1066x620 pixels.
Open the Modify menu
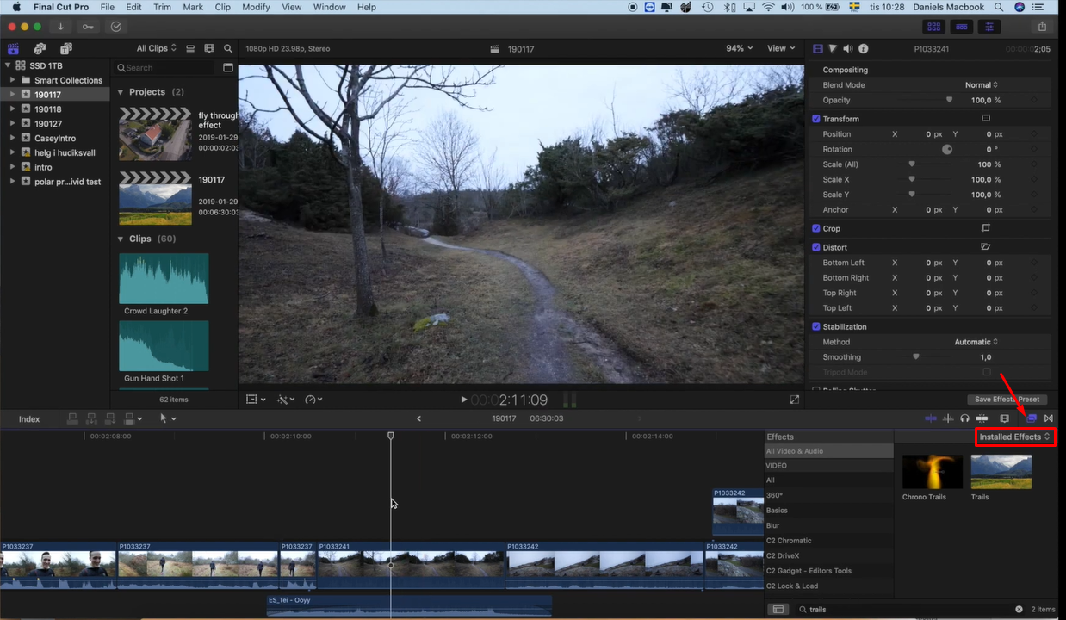[x=256, y=7]
